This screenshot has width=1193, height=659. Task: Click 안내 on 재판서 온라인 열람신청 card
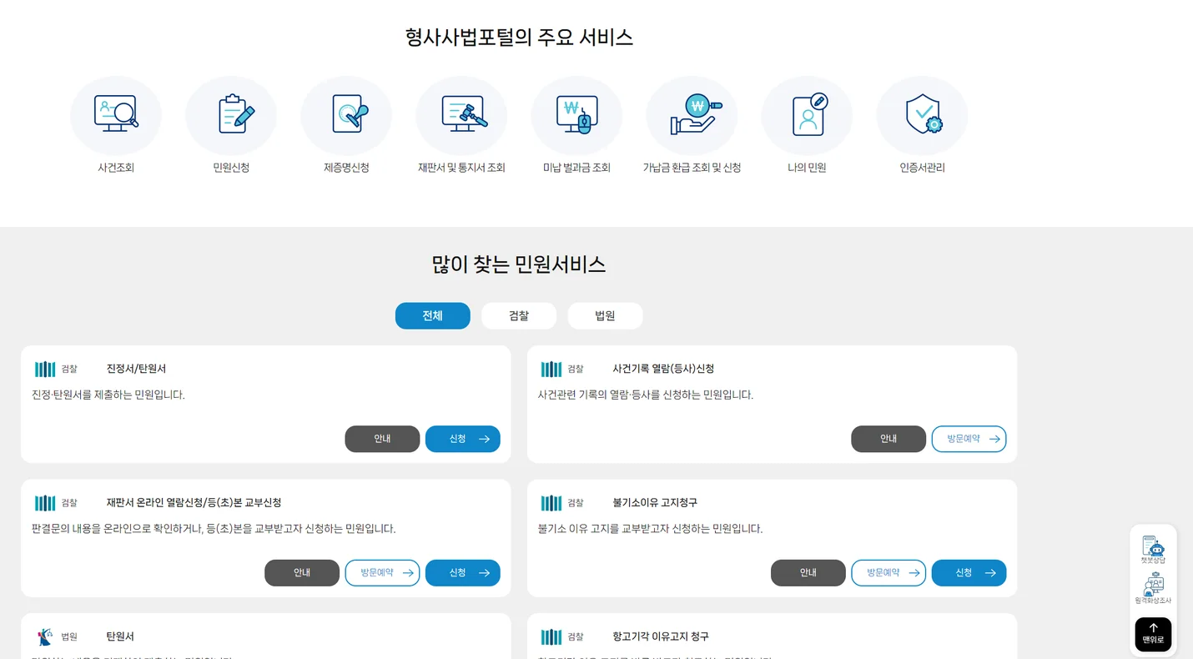(302, 573)
